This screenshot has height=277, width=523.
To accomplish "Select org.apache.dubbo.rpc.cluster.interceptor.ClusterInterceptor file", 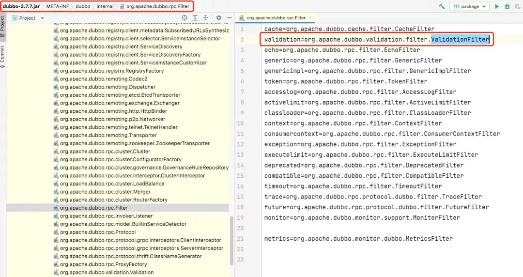I will point(132,175).
